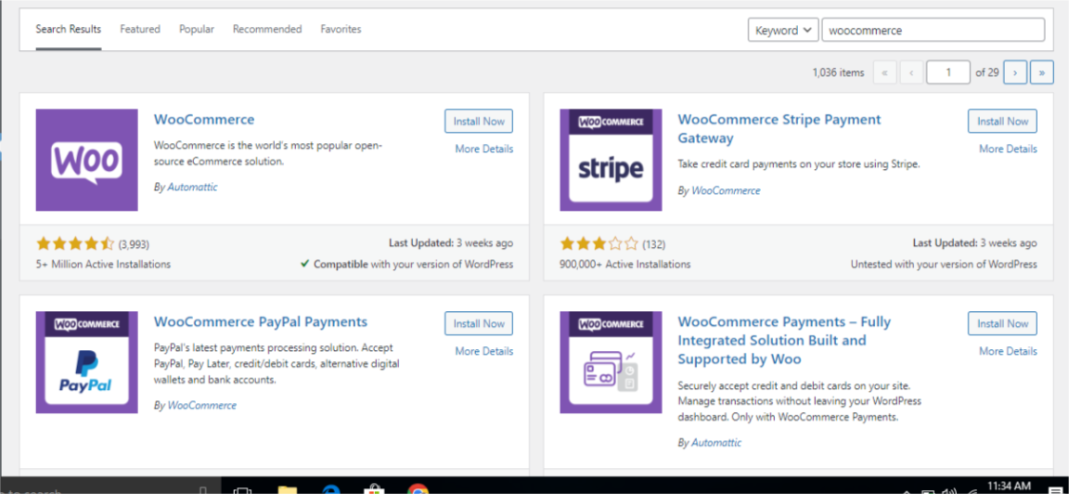Click the 5+ Million Active Installations text
Screen dimensions: 1069x494
click(104, 264)
